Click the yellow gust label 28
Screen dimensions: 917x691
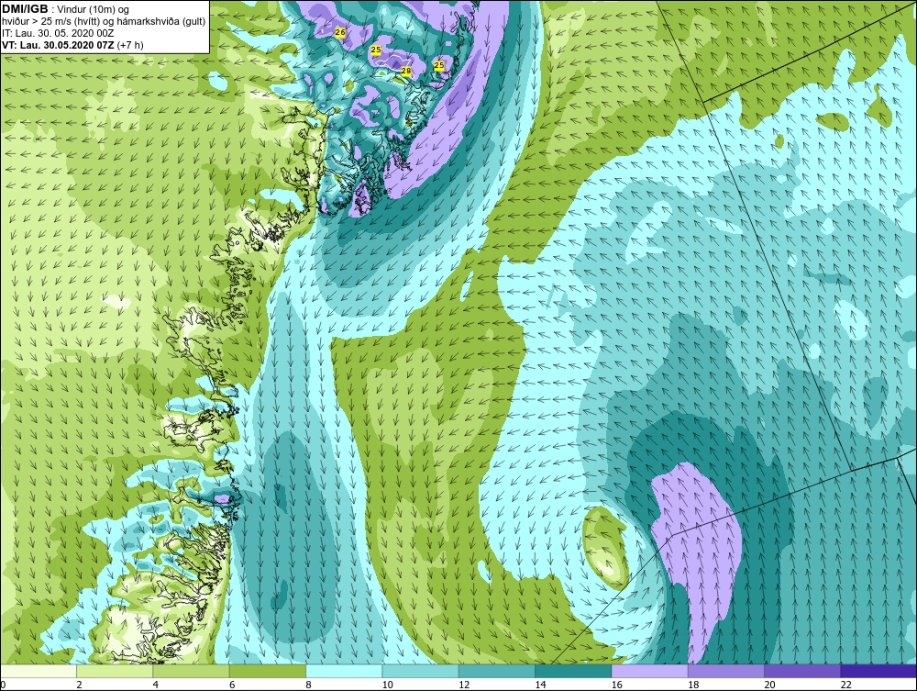click(x=406, y=71)
